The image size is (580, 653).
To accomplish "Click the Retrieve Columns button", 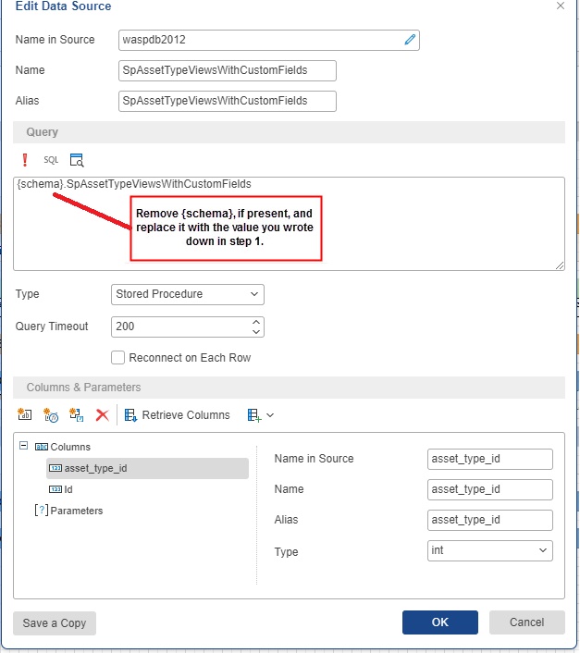I will tap(177, 415).
